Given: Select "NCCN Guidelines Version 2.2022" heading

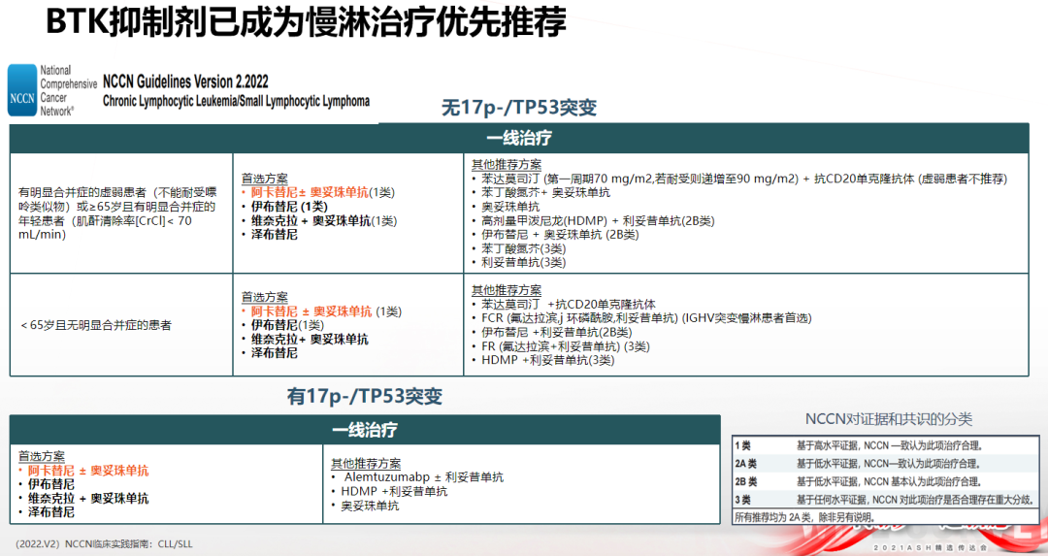Looking at the screenshot, I should 185,82.
